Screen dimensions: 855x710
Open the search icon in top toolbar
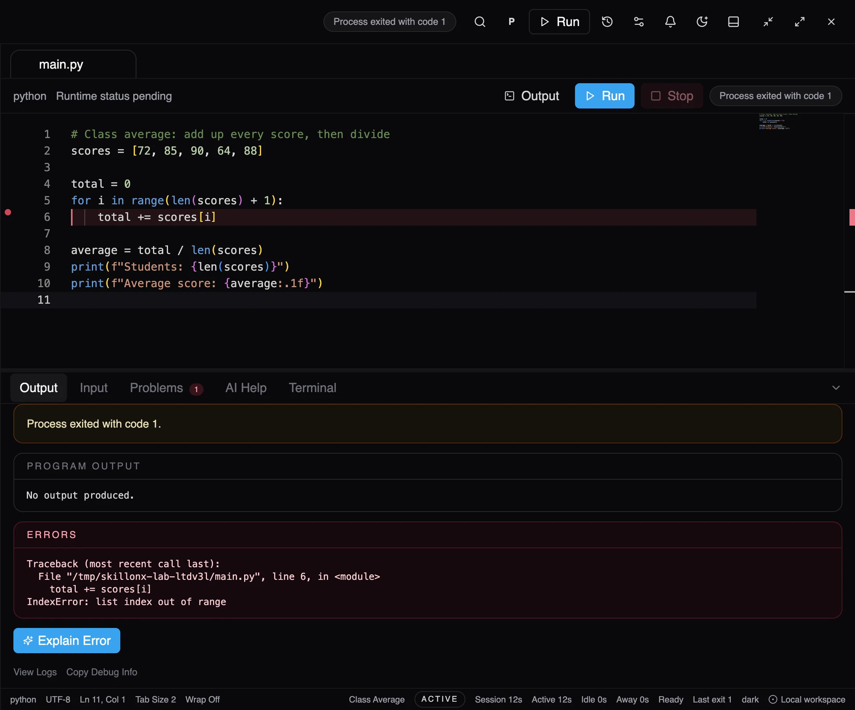click(x=480, y=22)
